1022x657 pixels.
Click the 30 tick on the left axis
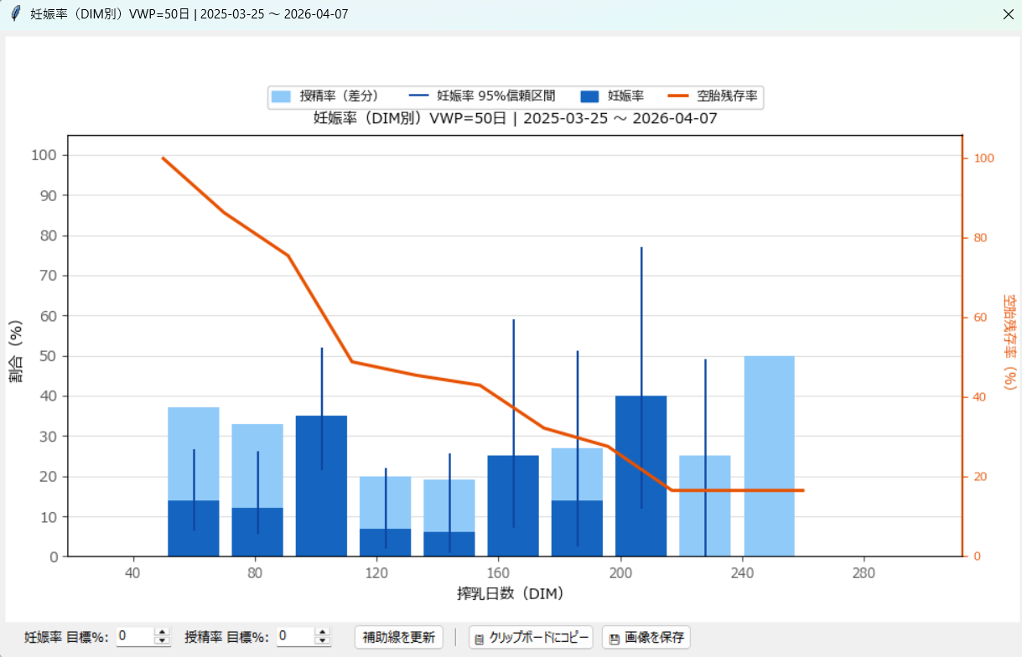pos(49,437)
